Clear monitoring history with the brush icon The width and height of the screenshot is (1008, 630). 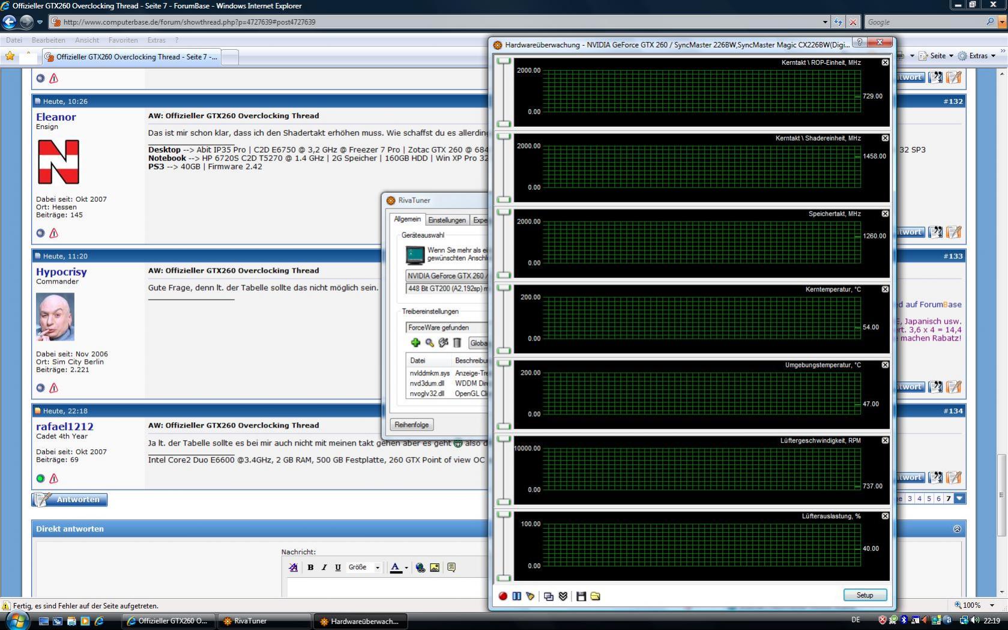[530, 596]
